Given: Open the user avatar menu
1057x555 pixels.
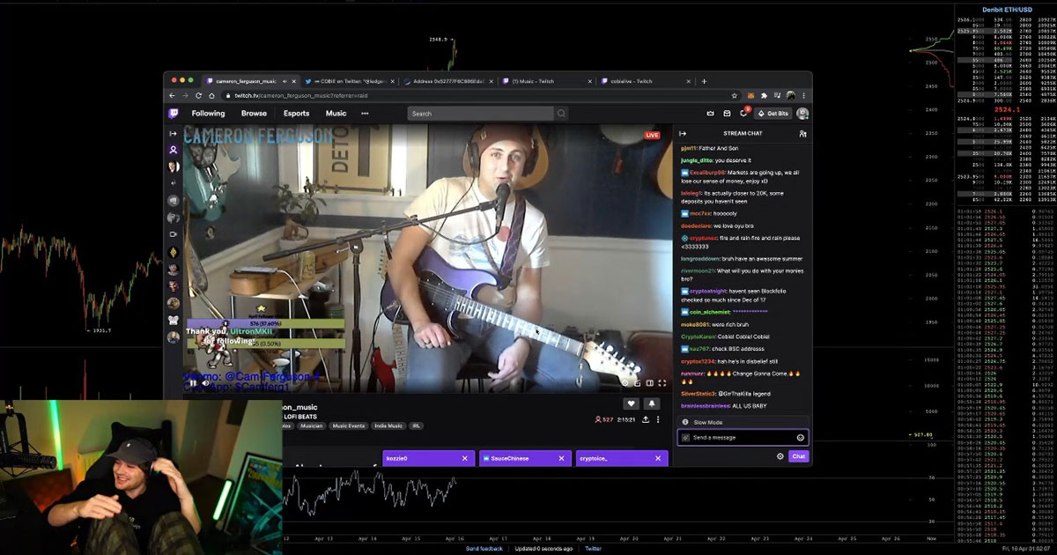Looking at the screenshot, I should point(802,114).
